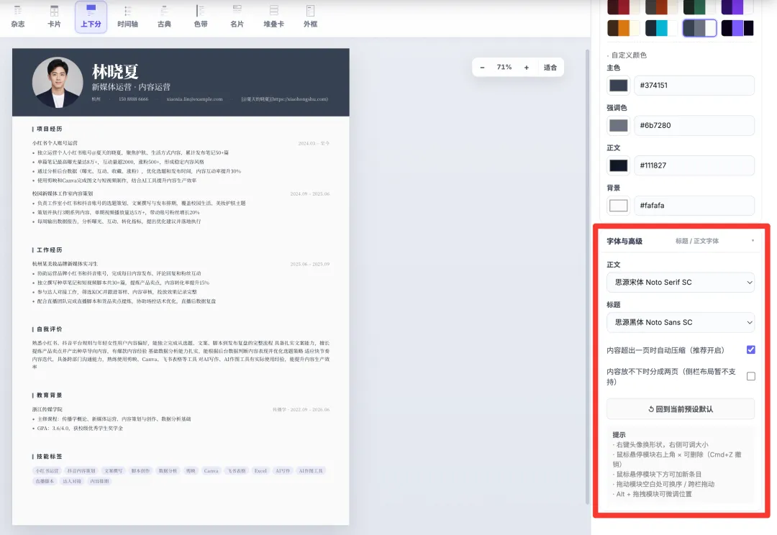Apply the dark red color palette
The height and width of the screenshot is (535, 777).
624,6
